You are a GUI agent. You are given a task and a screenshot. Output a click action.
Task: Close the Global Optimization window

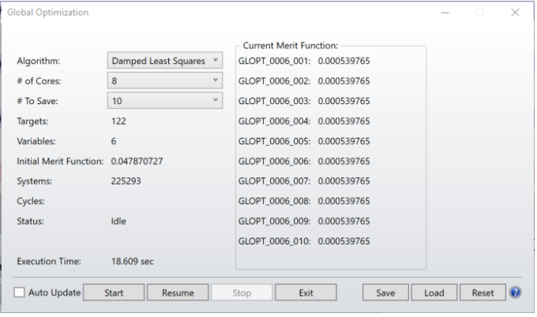click(x=515, y=13)
